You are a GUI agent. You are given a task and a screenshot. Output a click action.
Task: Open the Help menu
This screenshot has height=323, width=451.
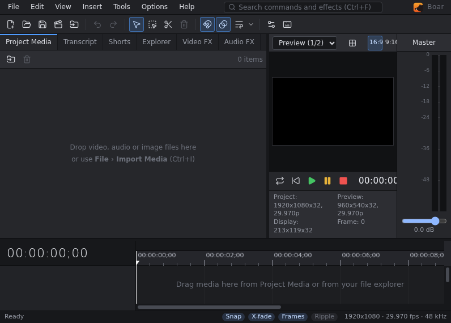186,7
